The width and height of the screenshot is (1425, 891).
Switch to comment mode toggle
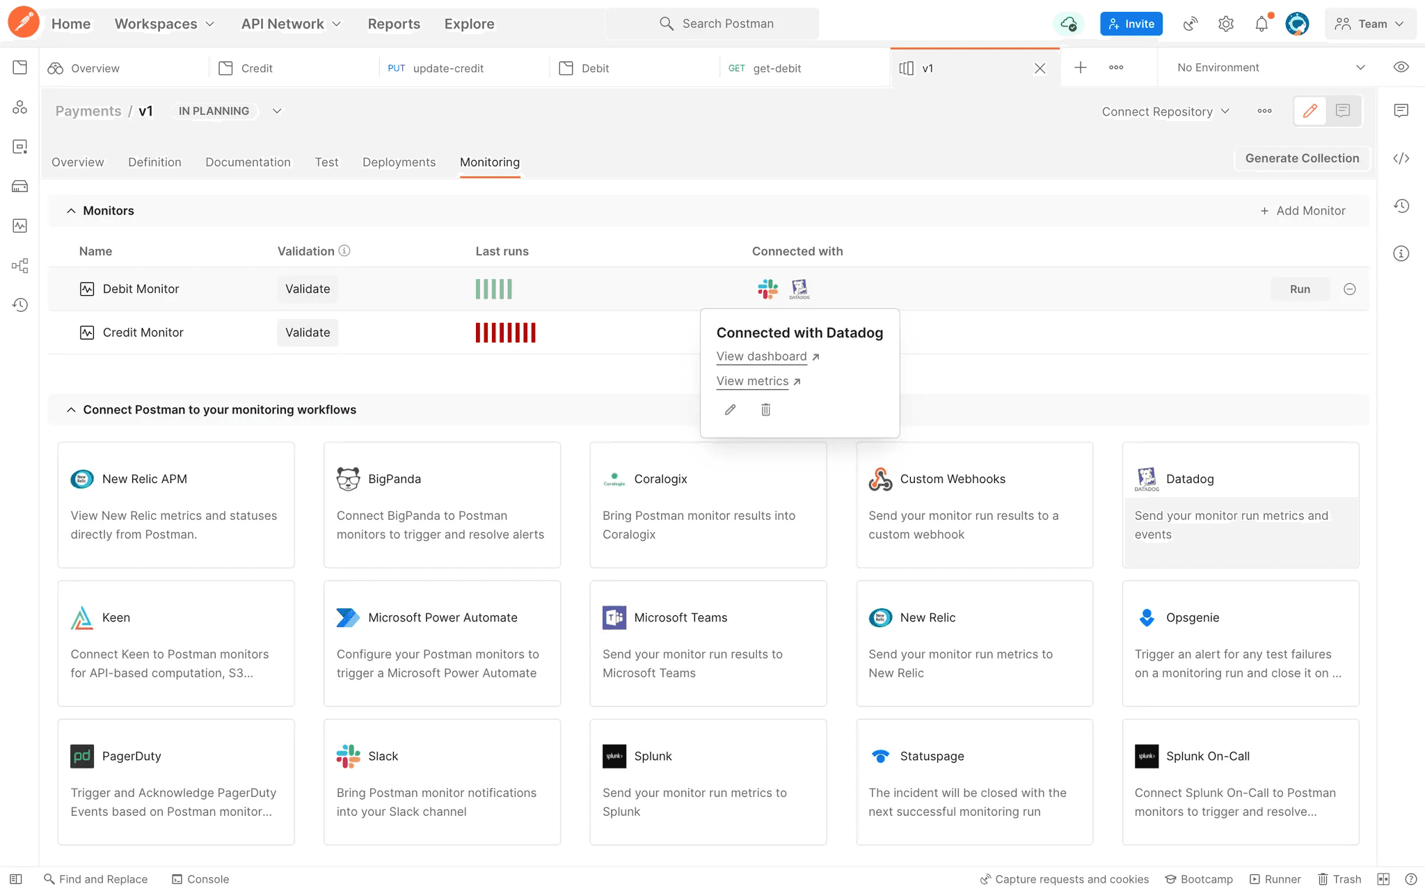1343,111
